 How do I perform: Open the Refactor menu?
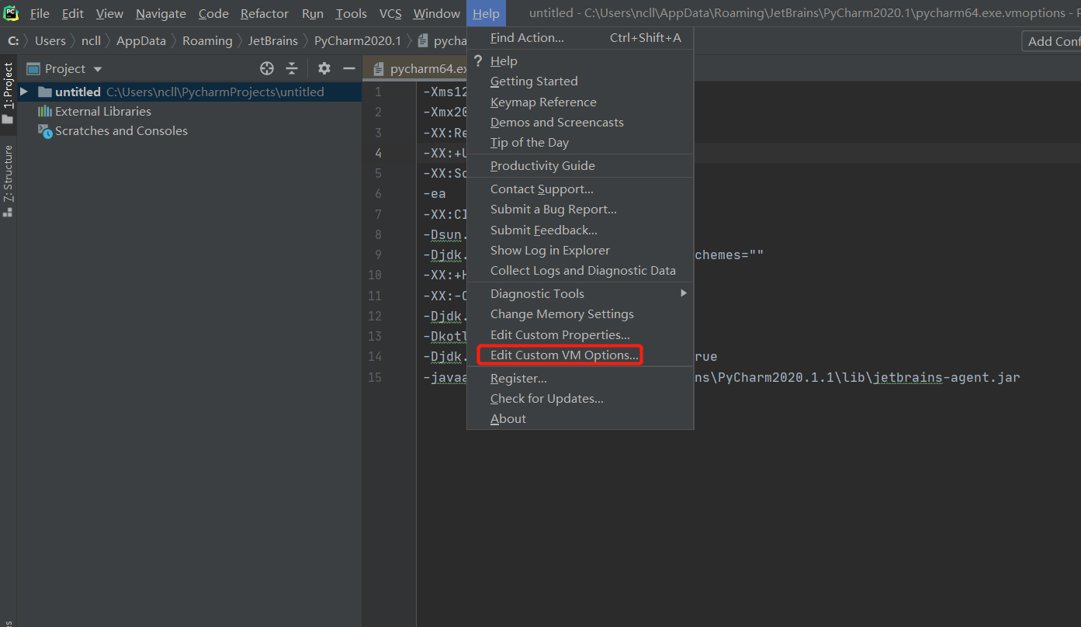(265, 14)
